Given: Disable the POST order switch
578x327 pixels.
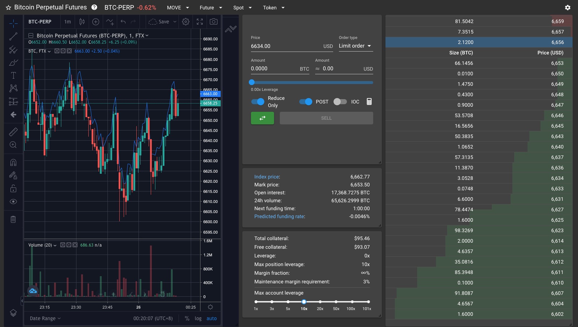Looking at the screenshot, I should coord(306,102).
